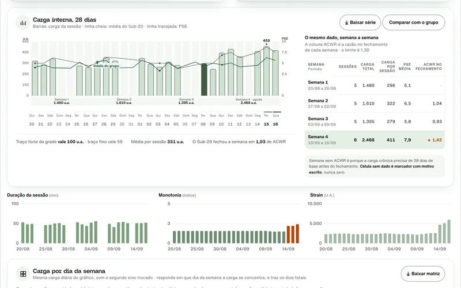
Task: Click the SESSÕES column header
Action: pyautogui.click(x=347, y=67)
